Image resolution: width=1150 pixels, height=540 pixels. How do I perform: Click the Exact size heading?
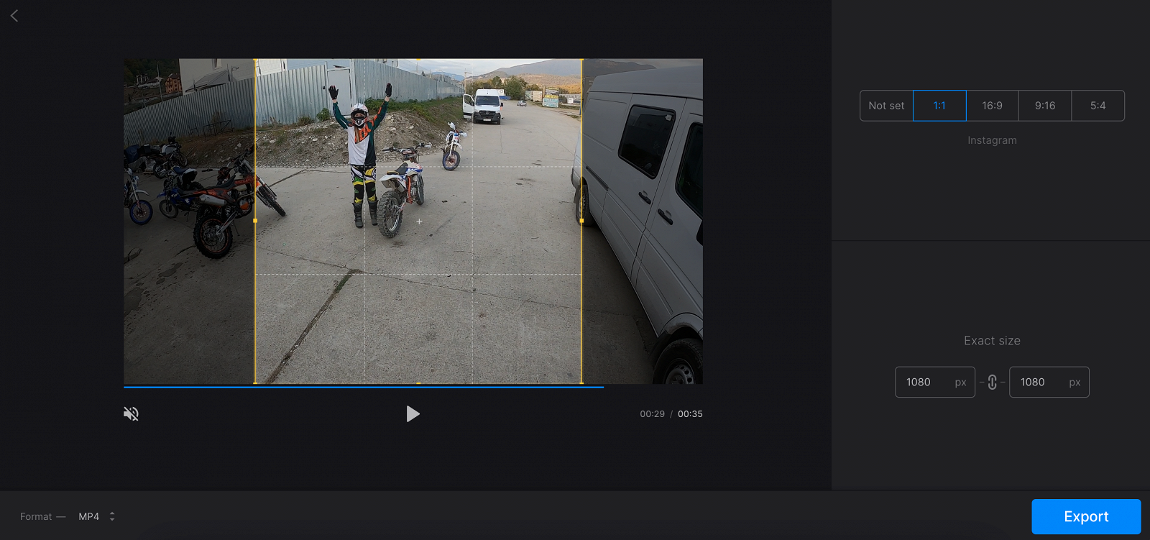click(992, 341)
